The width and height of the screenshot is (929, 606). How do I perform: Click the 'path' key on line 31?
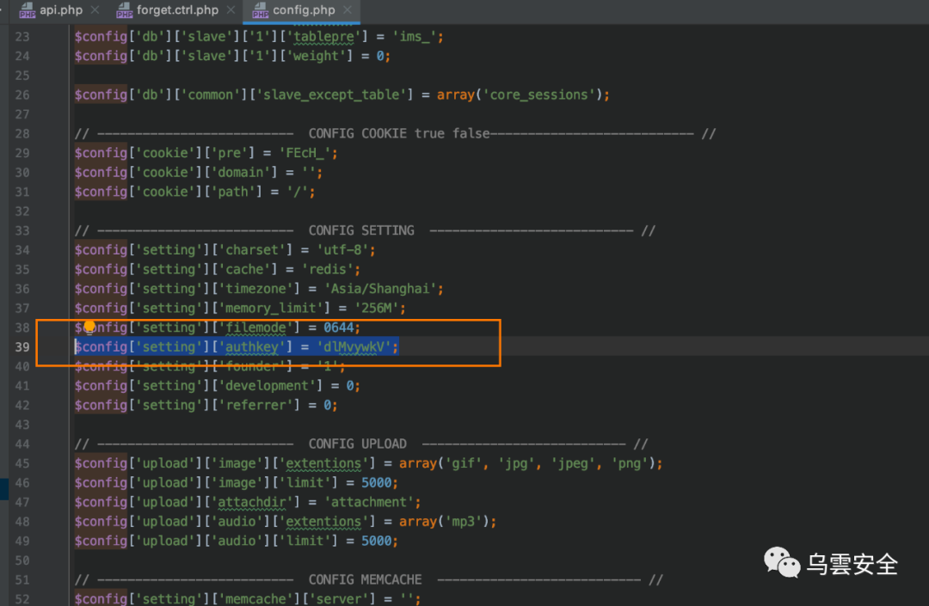(x=233, y=192)
